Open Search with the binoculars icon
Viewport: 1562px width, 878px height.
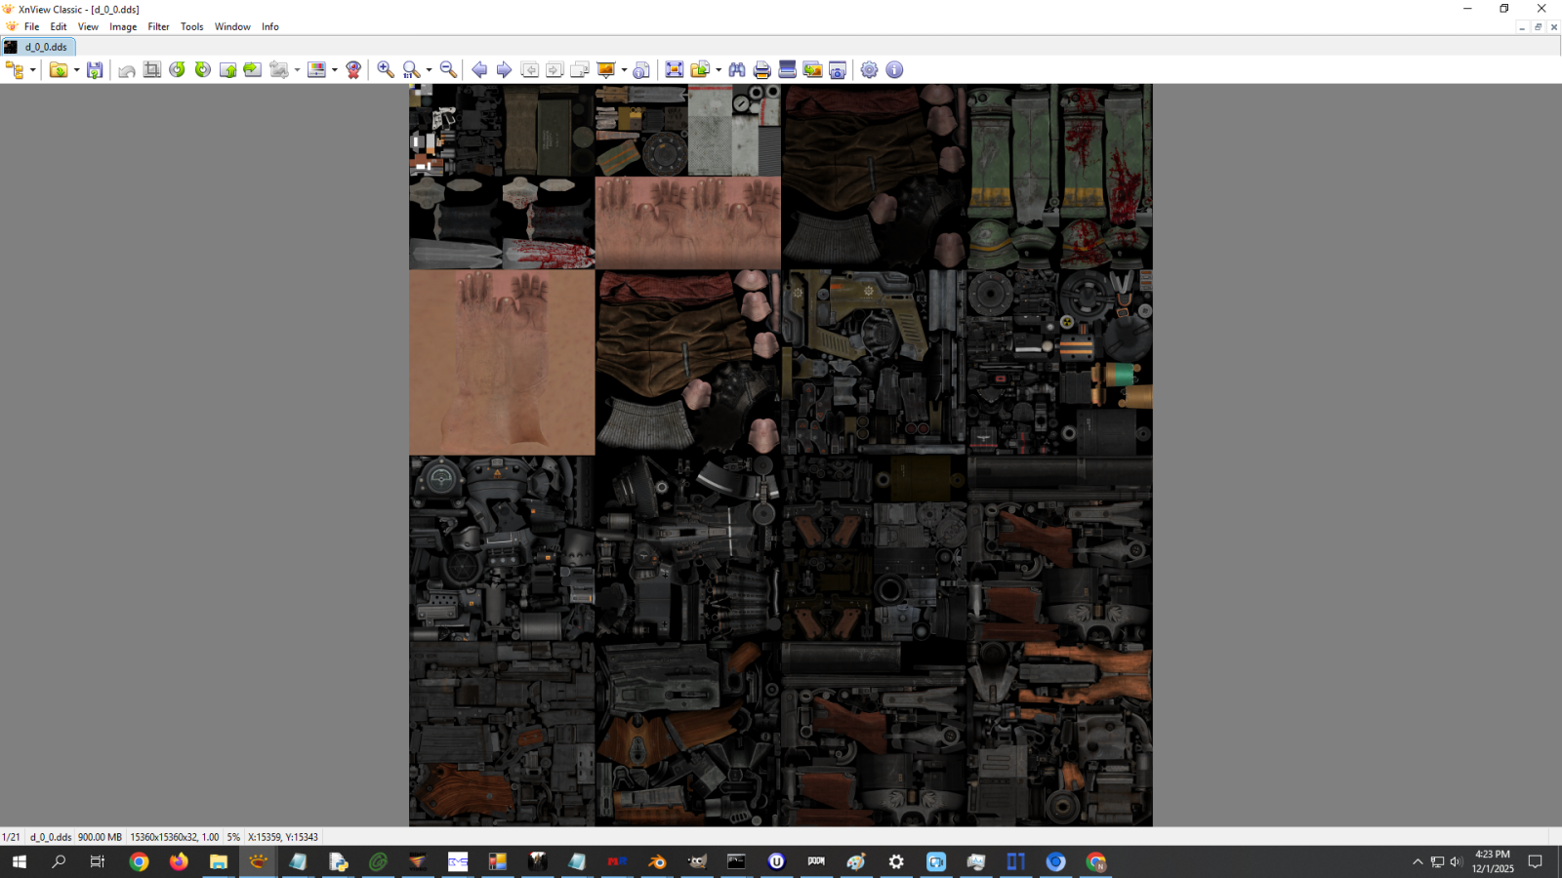(x=737, y=70)
